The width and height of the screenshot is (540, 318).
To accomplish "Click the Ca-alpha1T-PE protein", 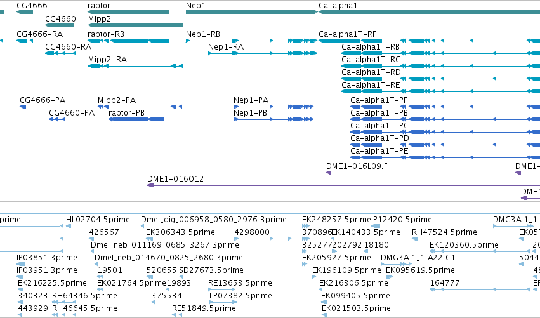I will [x=445, y=158].
